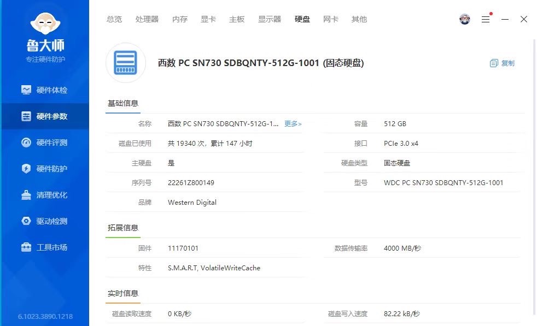Click the disk title 西数 PC SN730 heading

click(261, 63)
